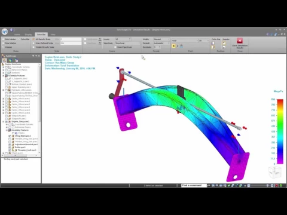This screenshot has height=215, width=287.
Task: Toggle the Header checkbox in Show group
Action: (x=3, y=47)
